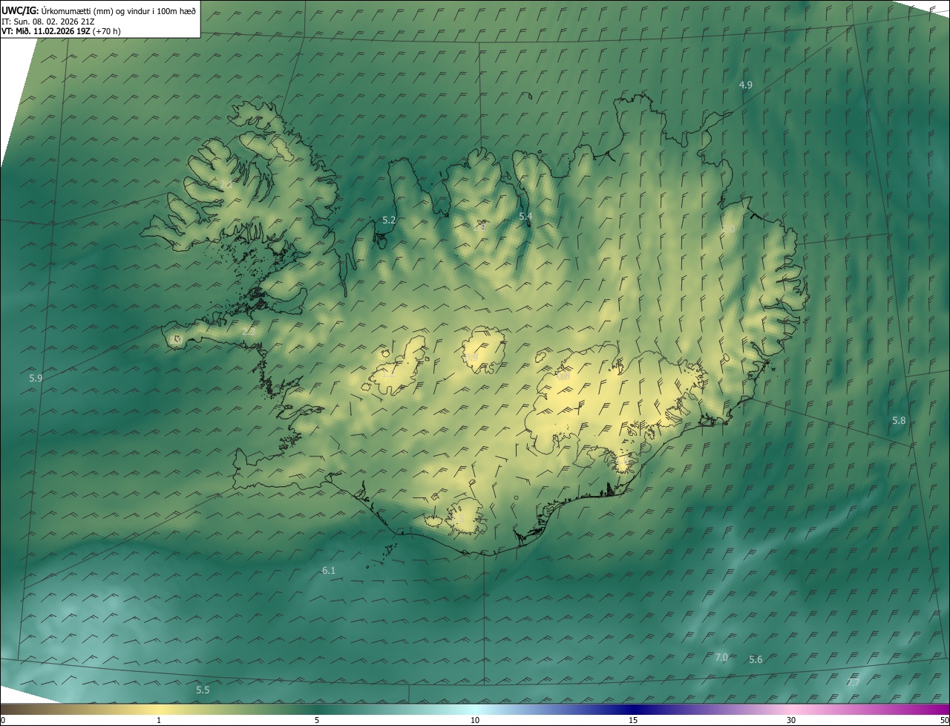
Task: Click the 5.6 value label on the map
Action: [x=756, y=660]
